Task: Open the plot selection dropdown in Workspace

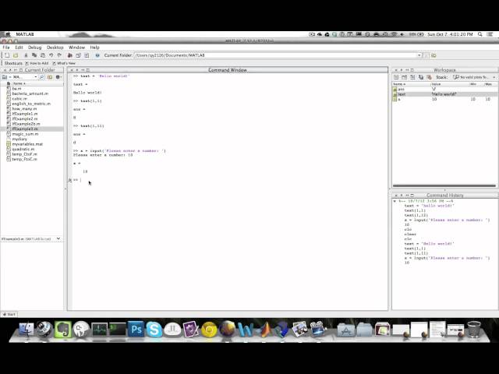Action: tap(494, 77)
